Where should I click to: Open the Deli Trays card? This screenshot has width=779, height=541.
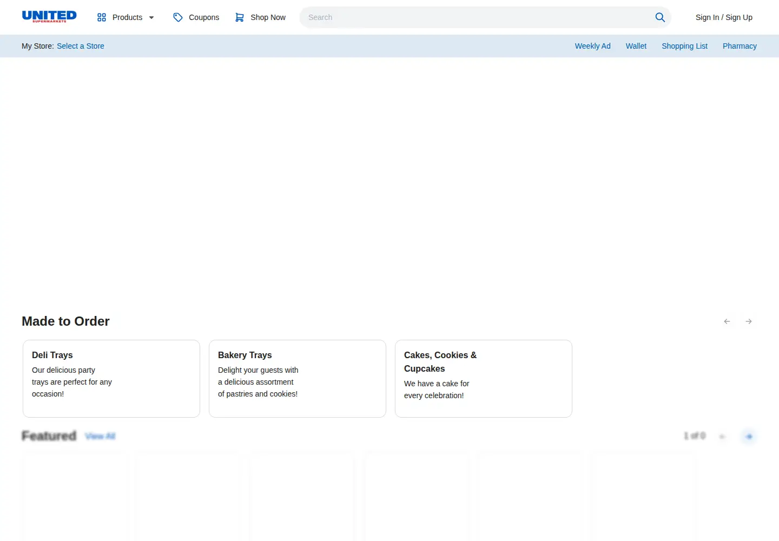tap(111, 379)
